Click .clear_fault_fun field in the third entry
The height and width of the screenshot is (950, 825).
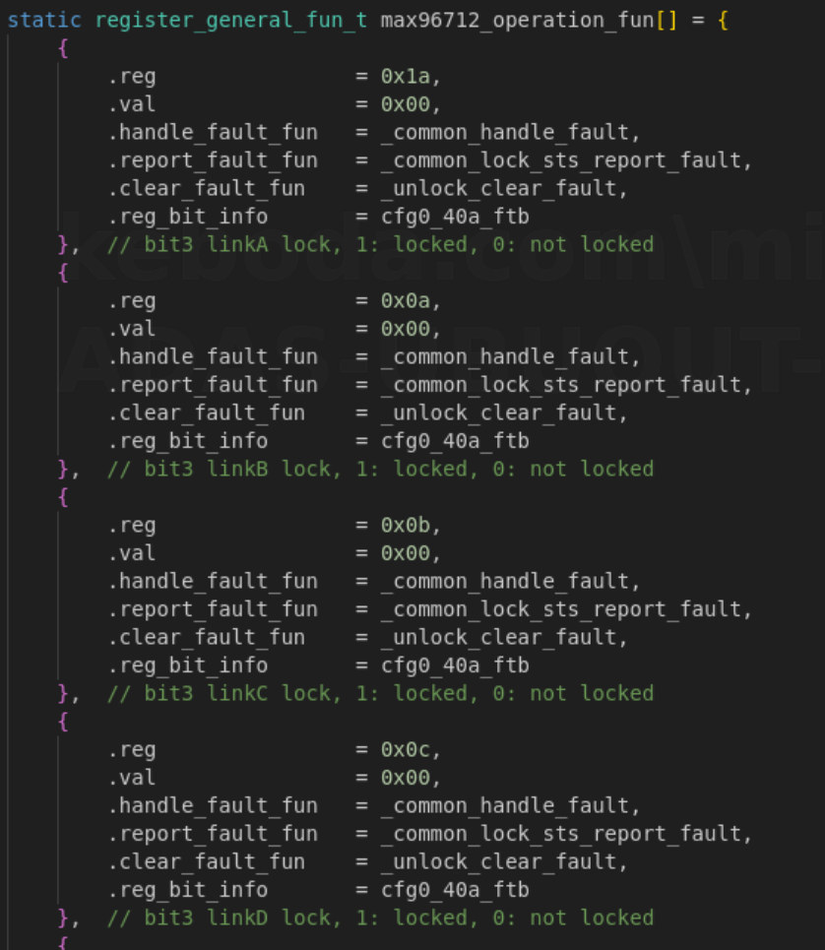207,637
